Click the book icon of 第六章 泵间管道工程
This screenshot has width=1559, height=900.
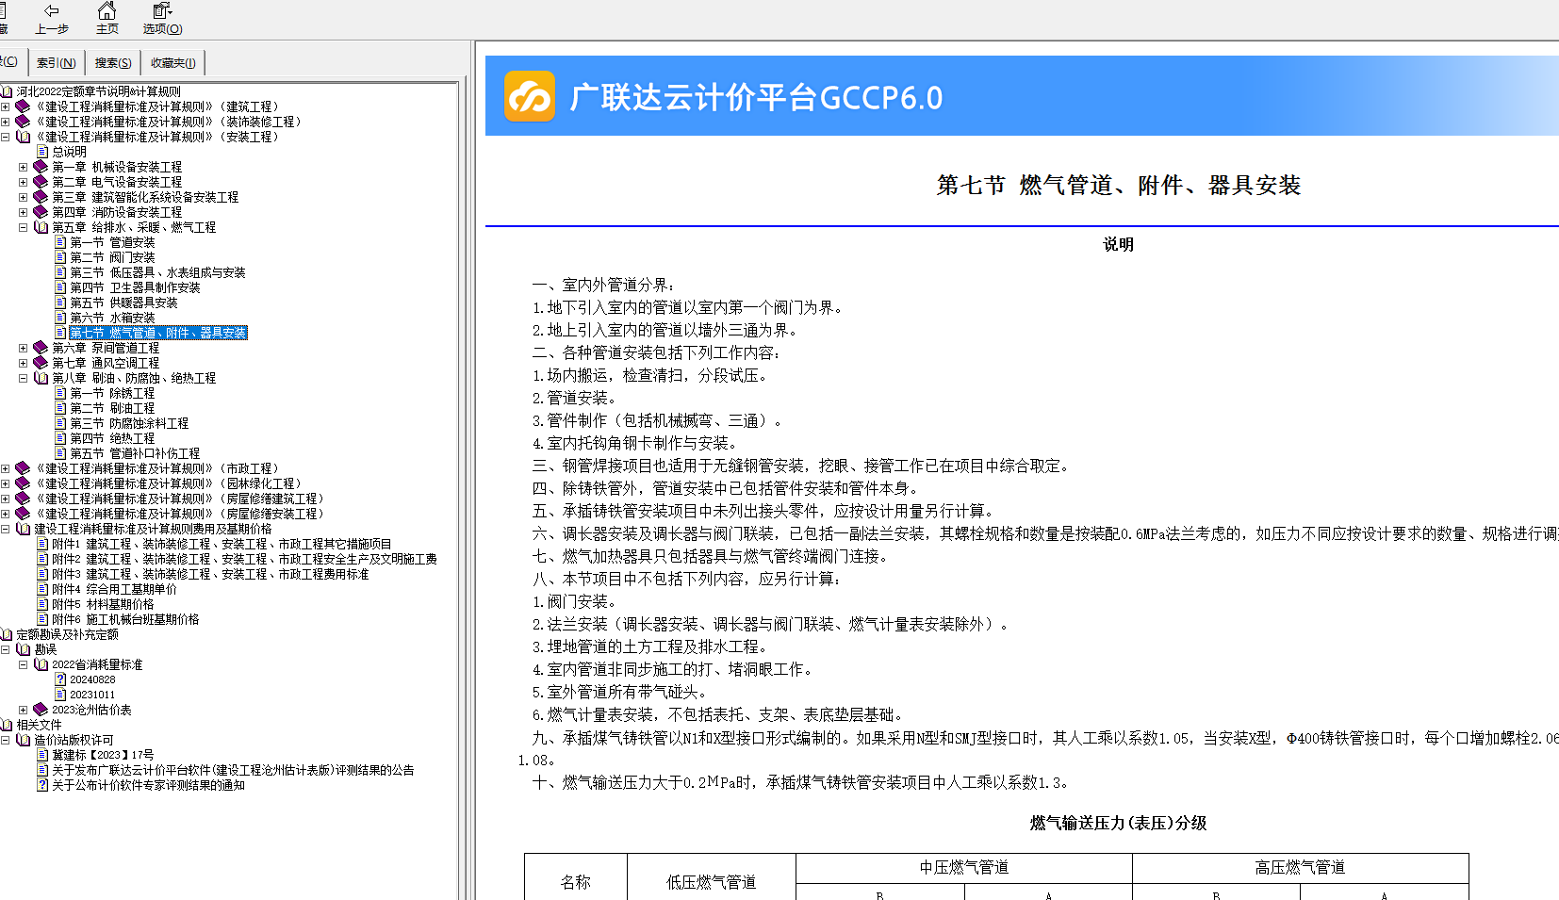pos(41,348)
